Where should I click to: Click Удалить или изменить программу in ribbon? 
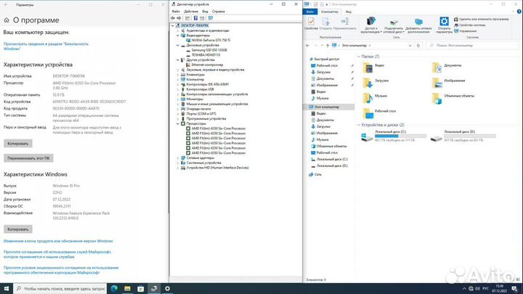pos(482,20)
